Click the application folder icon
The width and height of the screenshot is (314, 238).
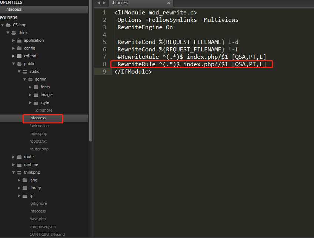(19, 41)
